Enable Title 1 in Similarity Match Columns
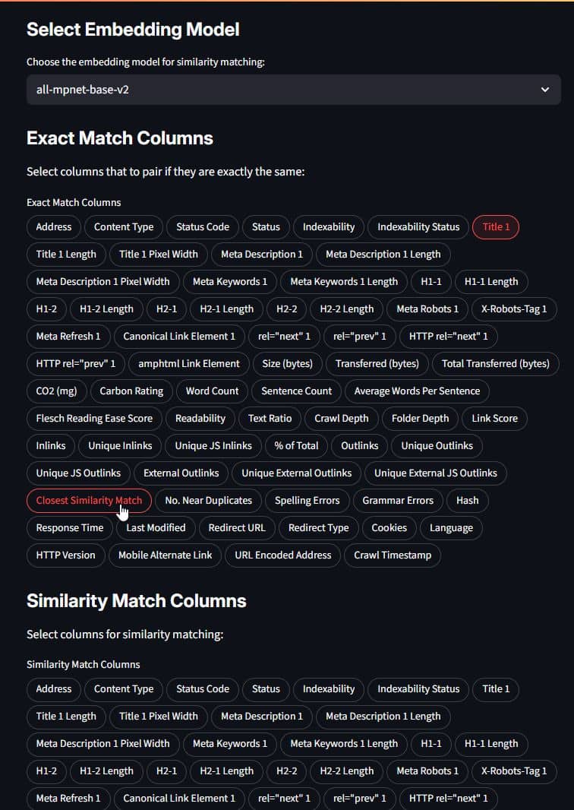Viewport: 574px width, 810px height. point(496,689)
